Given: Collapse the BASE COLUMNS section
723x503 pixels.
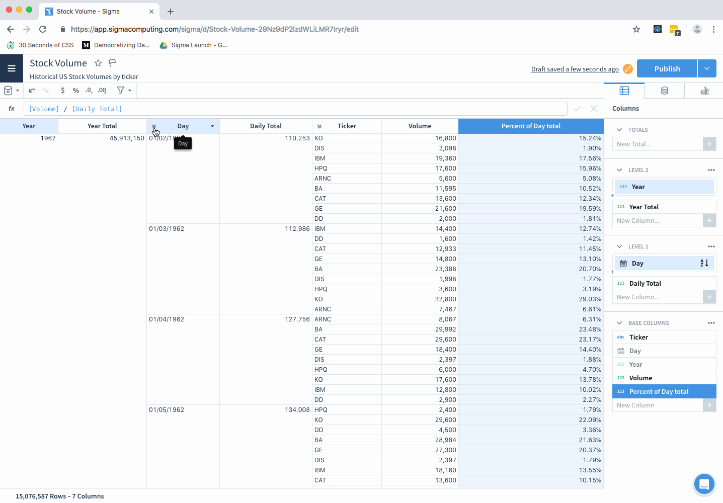Looking at the screenshot, I should click(x=619, y=323).
